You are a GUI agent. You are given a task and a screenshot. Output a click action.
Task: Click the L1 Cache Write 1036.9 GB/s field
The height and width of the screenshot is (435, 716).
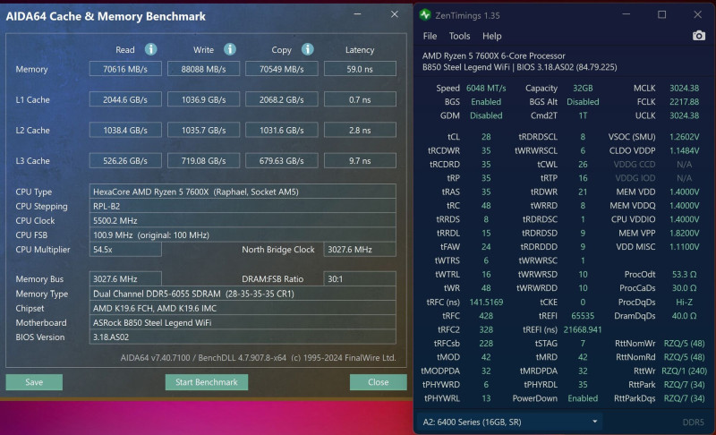[x=204, y=99]
